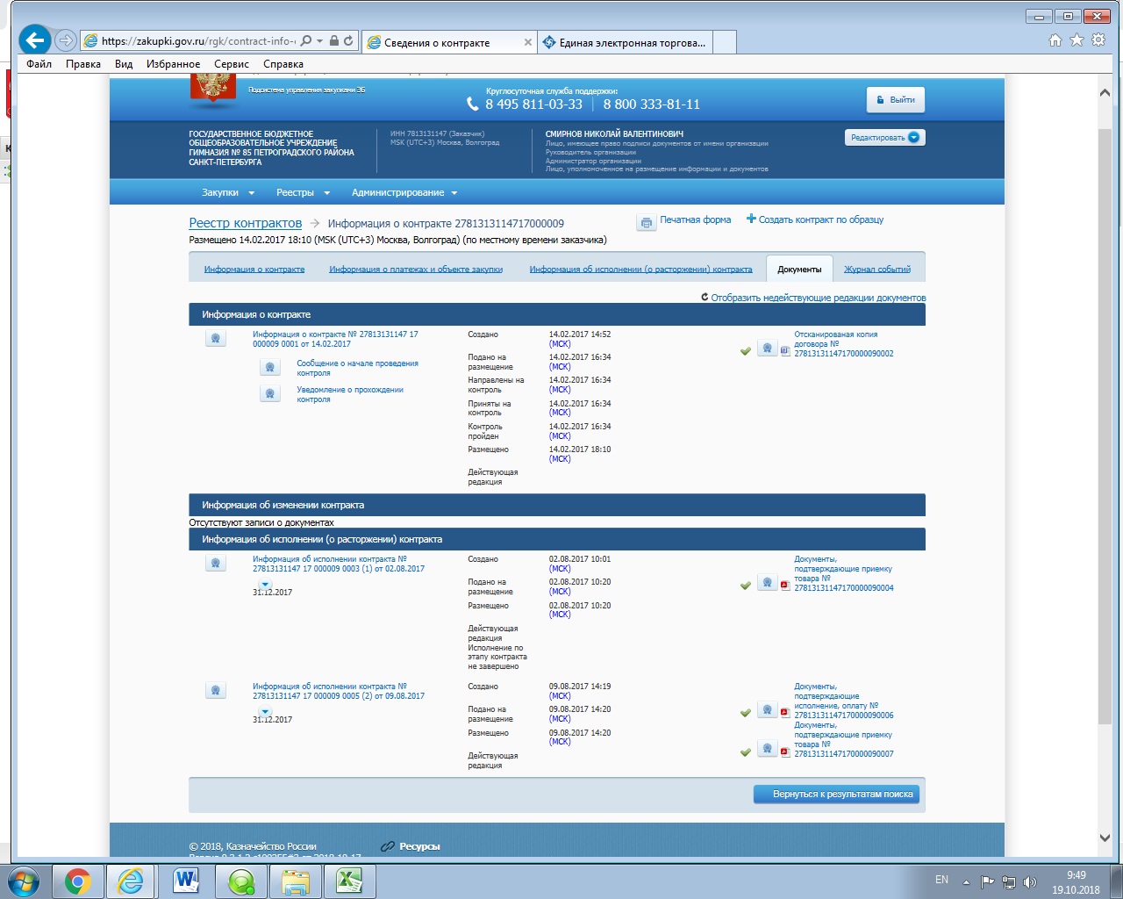Expand the arrow under the 09.08.2017 execution record

click(x=265, y=712)
